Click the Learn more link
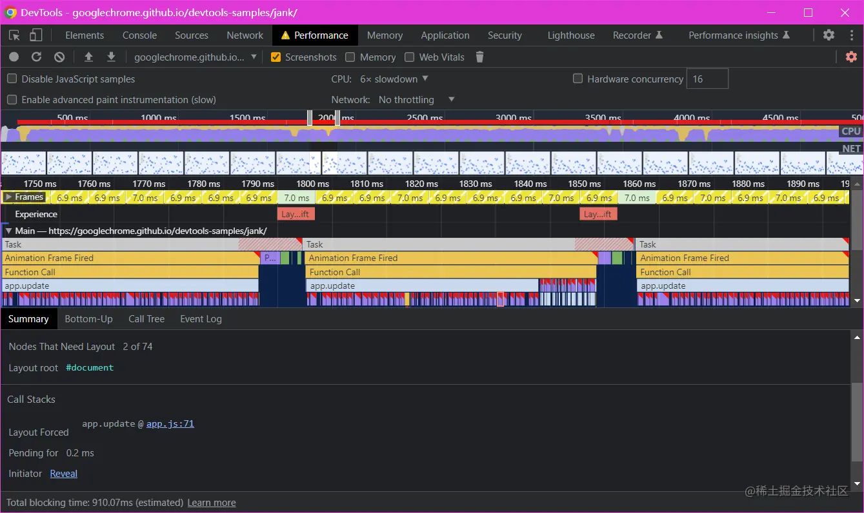 tap(212, 503)
